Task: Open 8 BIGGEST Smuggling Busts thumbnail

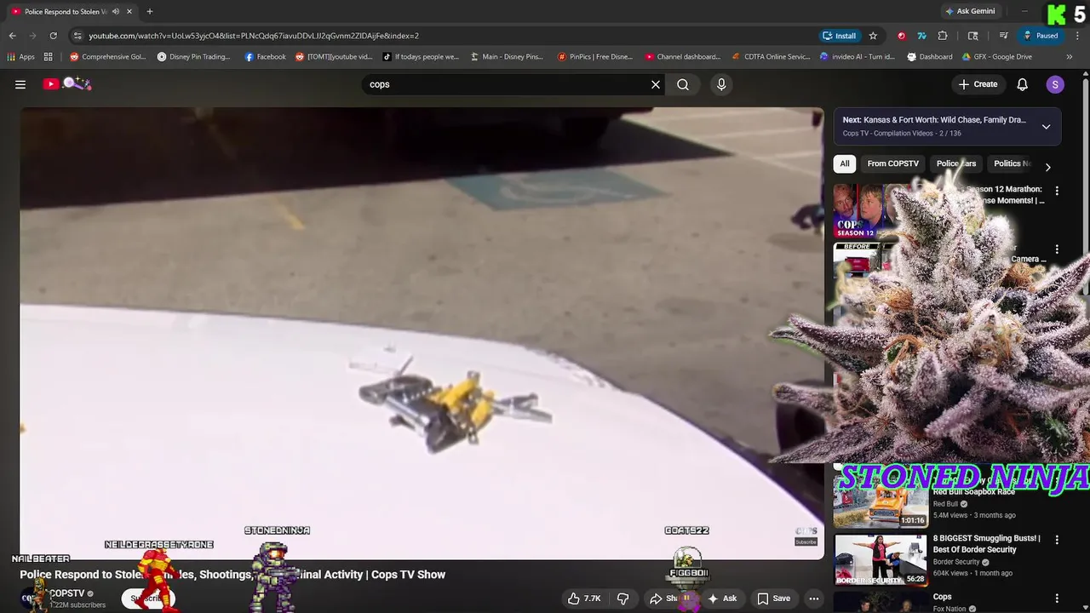Action: click(881, 559)
